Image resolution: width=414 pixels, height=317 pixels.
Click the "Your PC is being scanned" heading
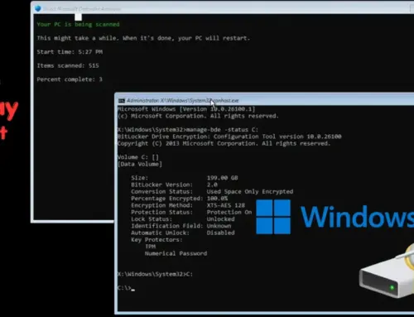click(78, 24)
